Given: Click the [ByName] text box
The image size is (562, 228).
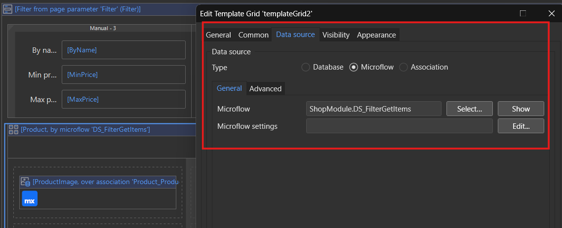Looking at the screenshot, I should click(123, 50).
